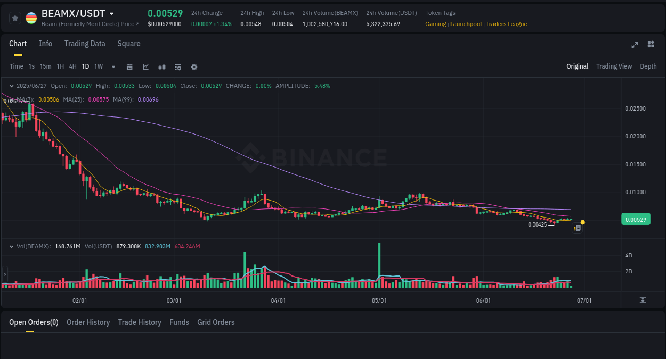
Task: Enter fullscreen chart mode
Action: pyautogui.click(x=634, y=45)
